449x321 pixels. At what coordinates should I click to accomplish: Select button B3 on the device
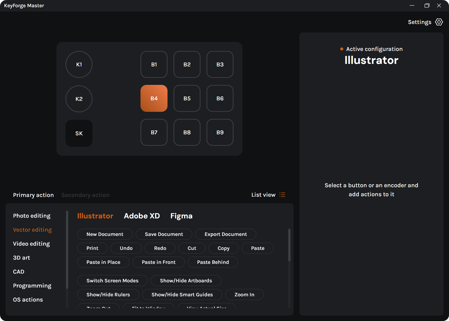pos(220,64)
